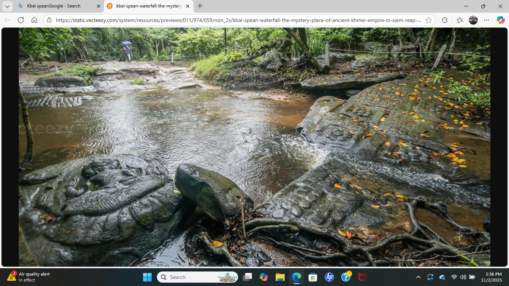
Task: Go to the browser Home page
Action: click(x=34, y=20)
